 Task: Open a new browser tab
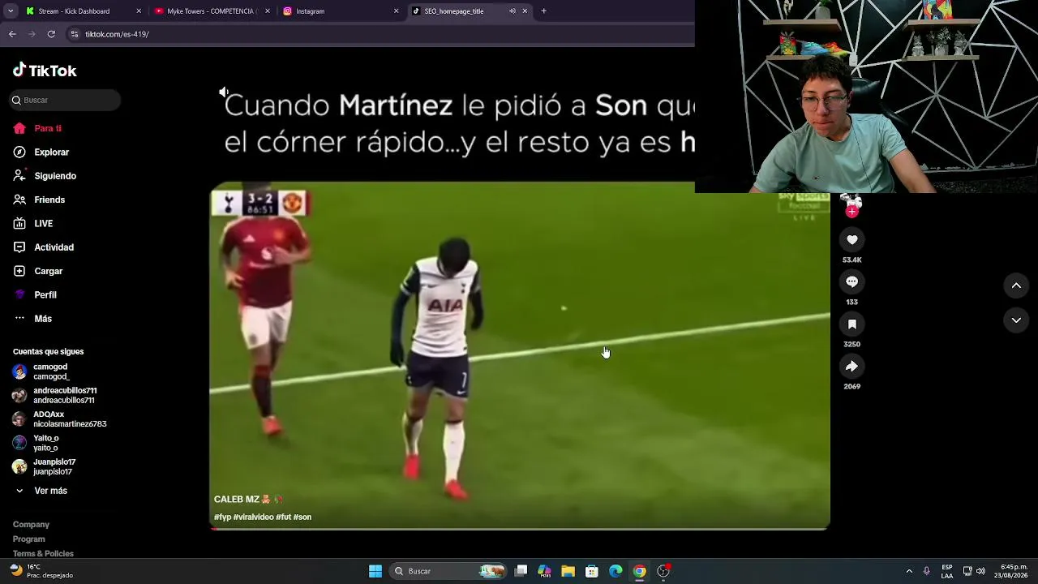pos(543,11)
